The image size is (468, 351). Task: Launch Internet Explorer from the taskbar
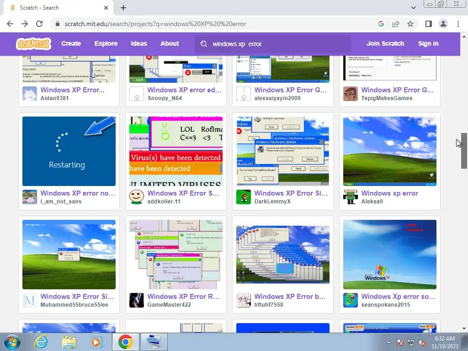point(41,342)
